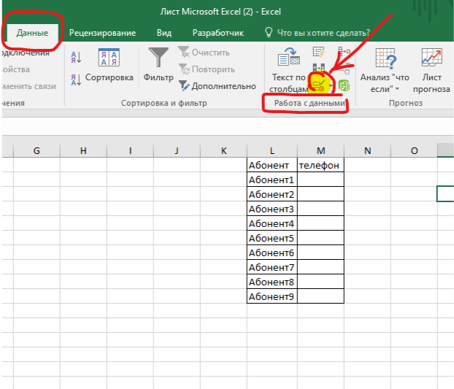
Task: Click the Remove Duplicates icon
Action: tap(319, 69)
